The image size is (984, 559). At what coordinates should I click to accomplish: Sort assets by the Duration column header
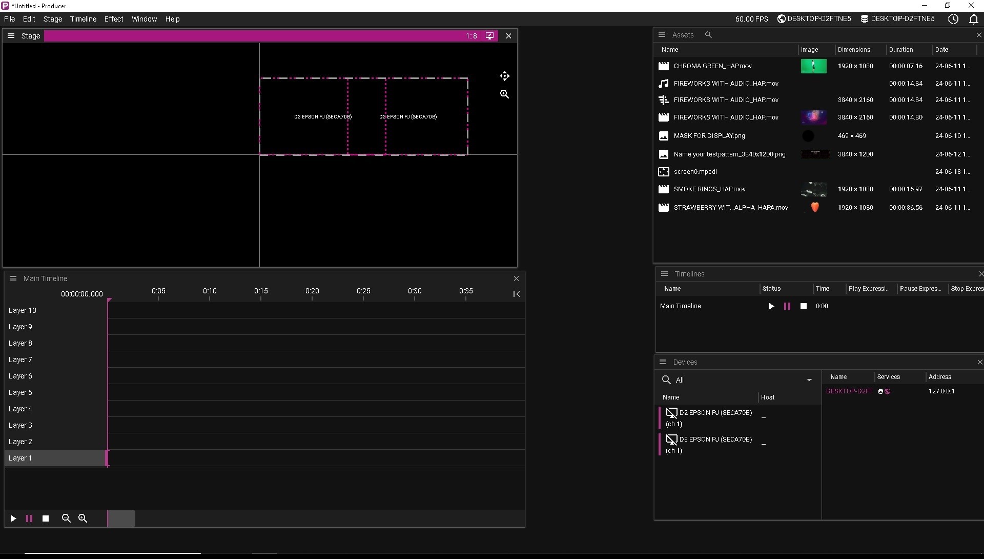point(900,50)
